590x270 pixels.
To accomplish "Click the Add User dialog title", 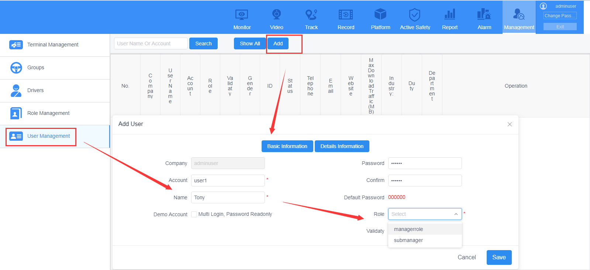I will point(131,124).
